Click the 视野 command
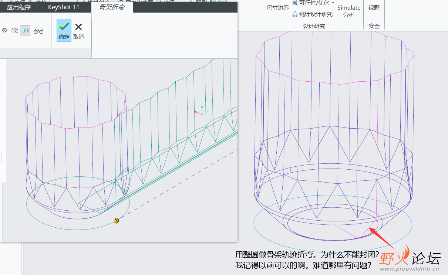 point(374,7)
